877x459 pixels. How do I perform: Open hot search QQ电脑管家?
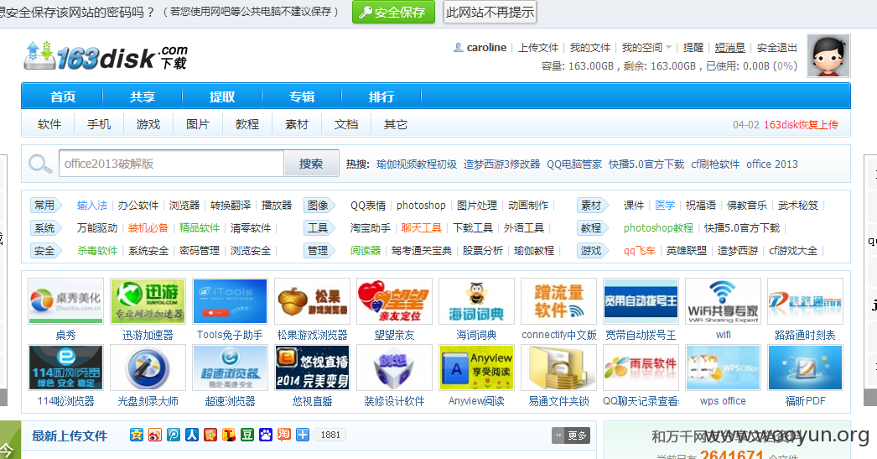click(x=573, y=164)
